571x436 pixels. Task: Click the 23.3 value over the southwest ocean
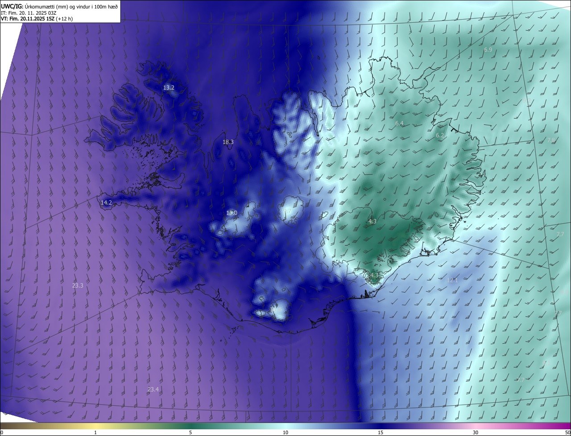point(78,285)
